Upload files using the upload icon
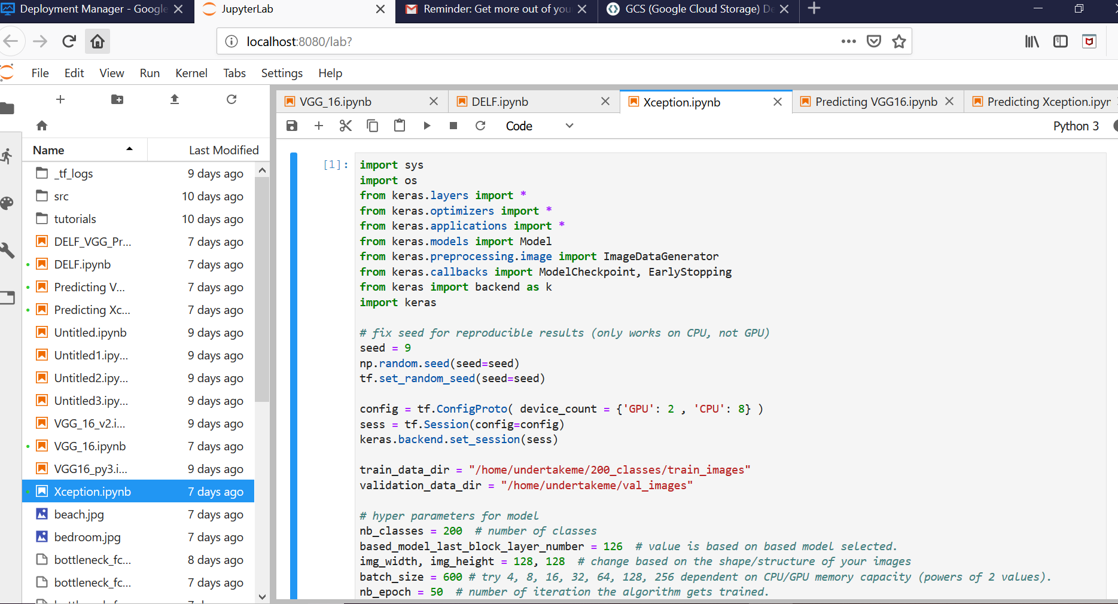The width and height of the screenshot is (1118, 604). pos(174,99)
